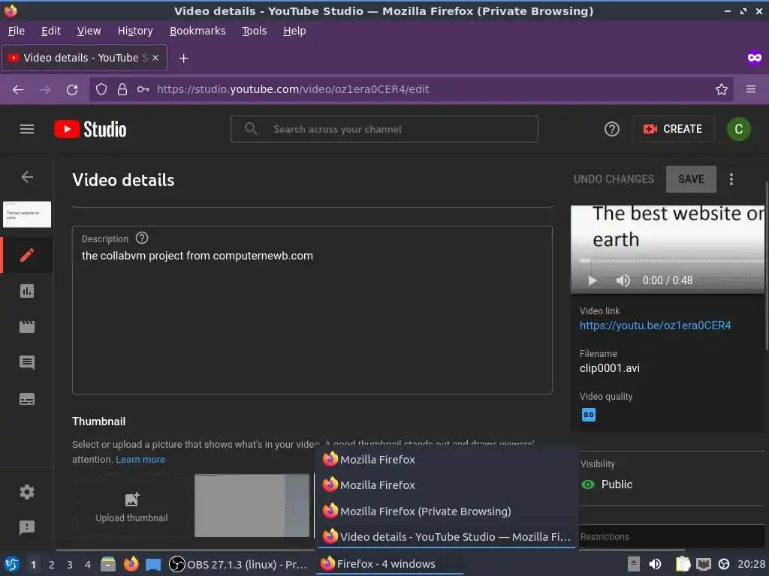Open the Comments sidebar item
The width and height of the screenshot is (769, 576).
point(27,362)
